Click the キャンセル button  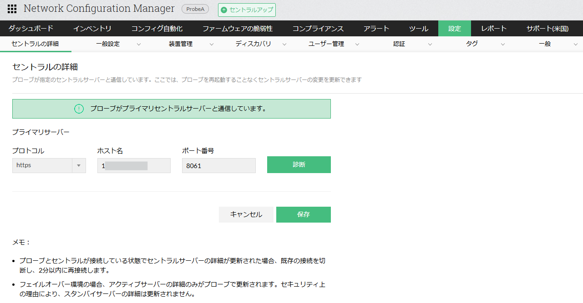246,214
